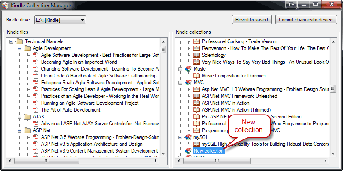Click Kindle collections scroll right arrow
The width and height of the screenshot is (343, 171).
(x=325, y=161)
